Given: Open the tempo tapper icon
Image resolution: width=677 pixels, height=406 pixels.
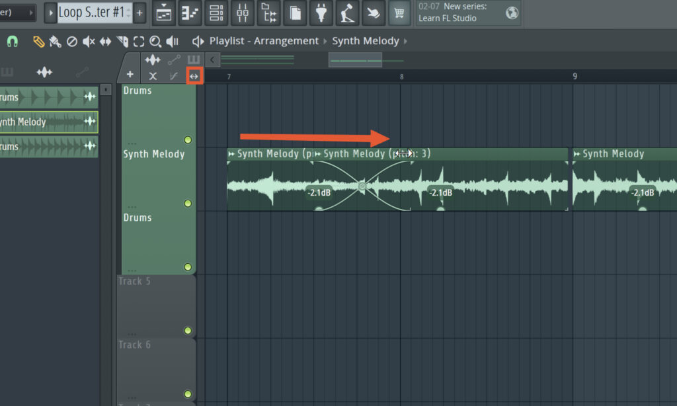Looking at the screenshot, I should [x=348, y=13].
